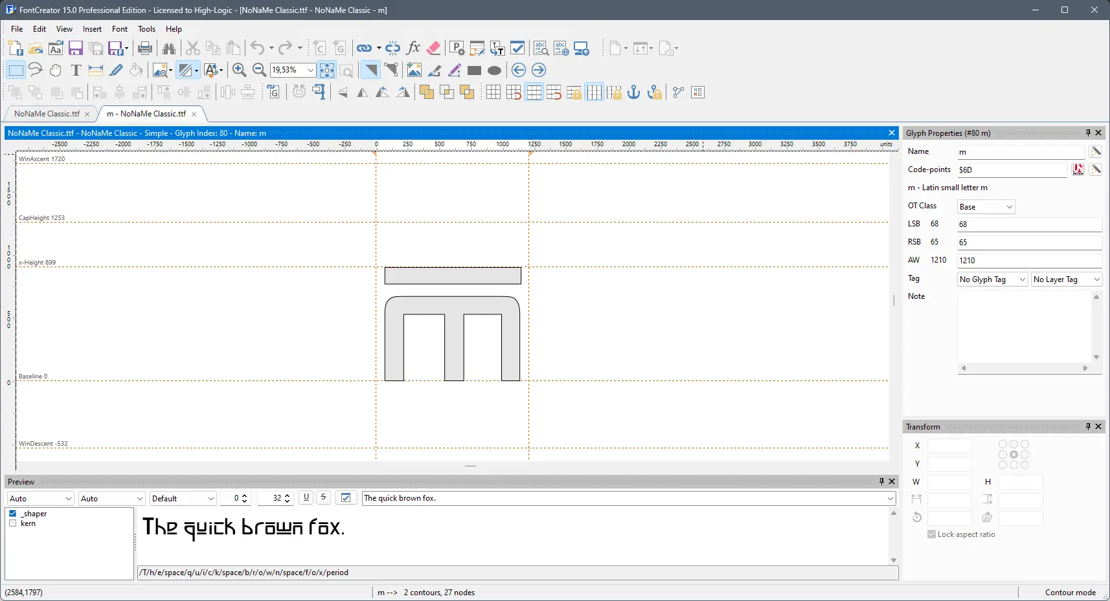Viewport: 1110px width, 601px height.
Task: Open the Tools menu
Action: tap(147, 29)
